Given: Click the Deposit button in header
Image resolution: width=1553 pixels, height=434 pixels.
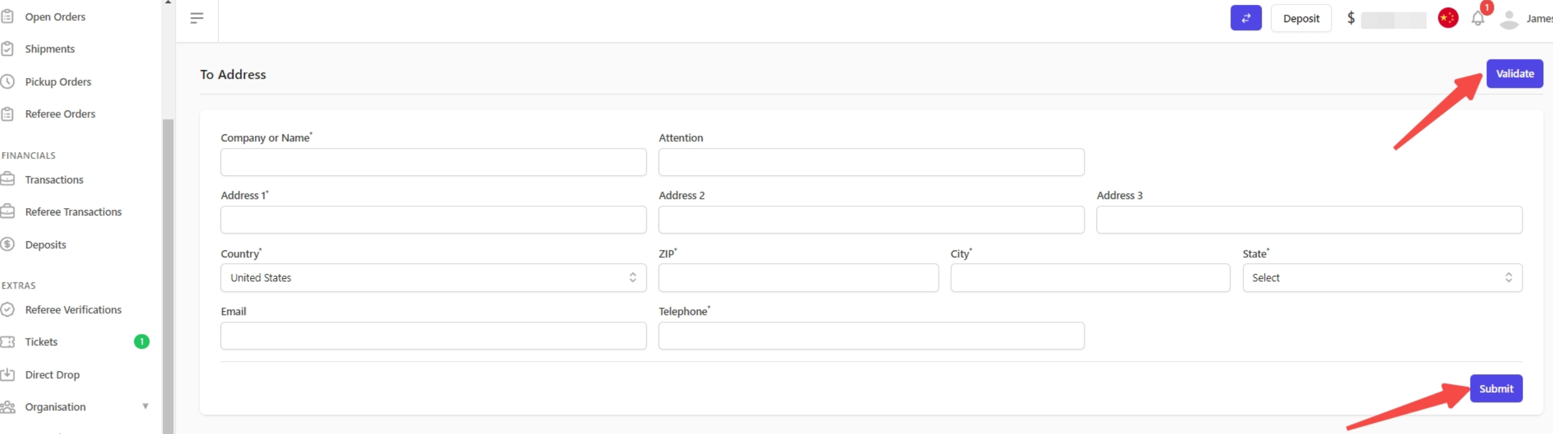Looking at the screenshot, I should point(1301,18).
